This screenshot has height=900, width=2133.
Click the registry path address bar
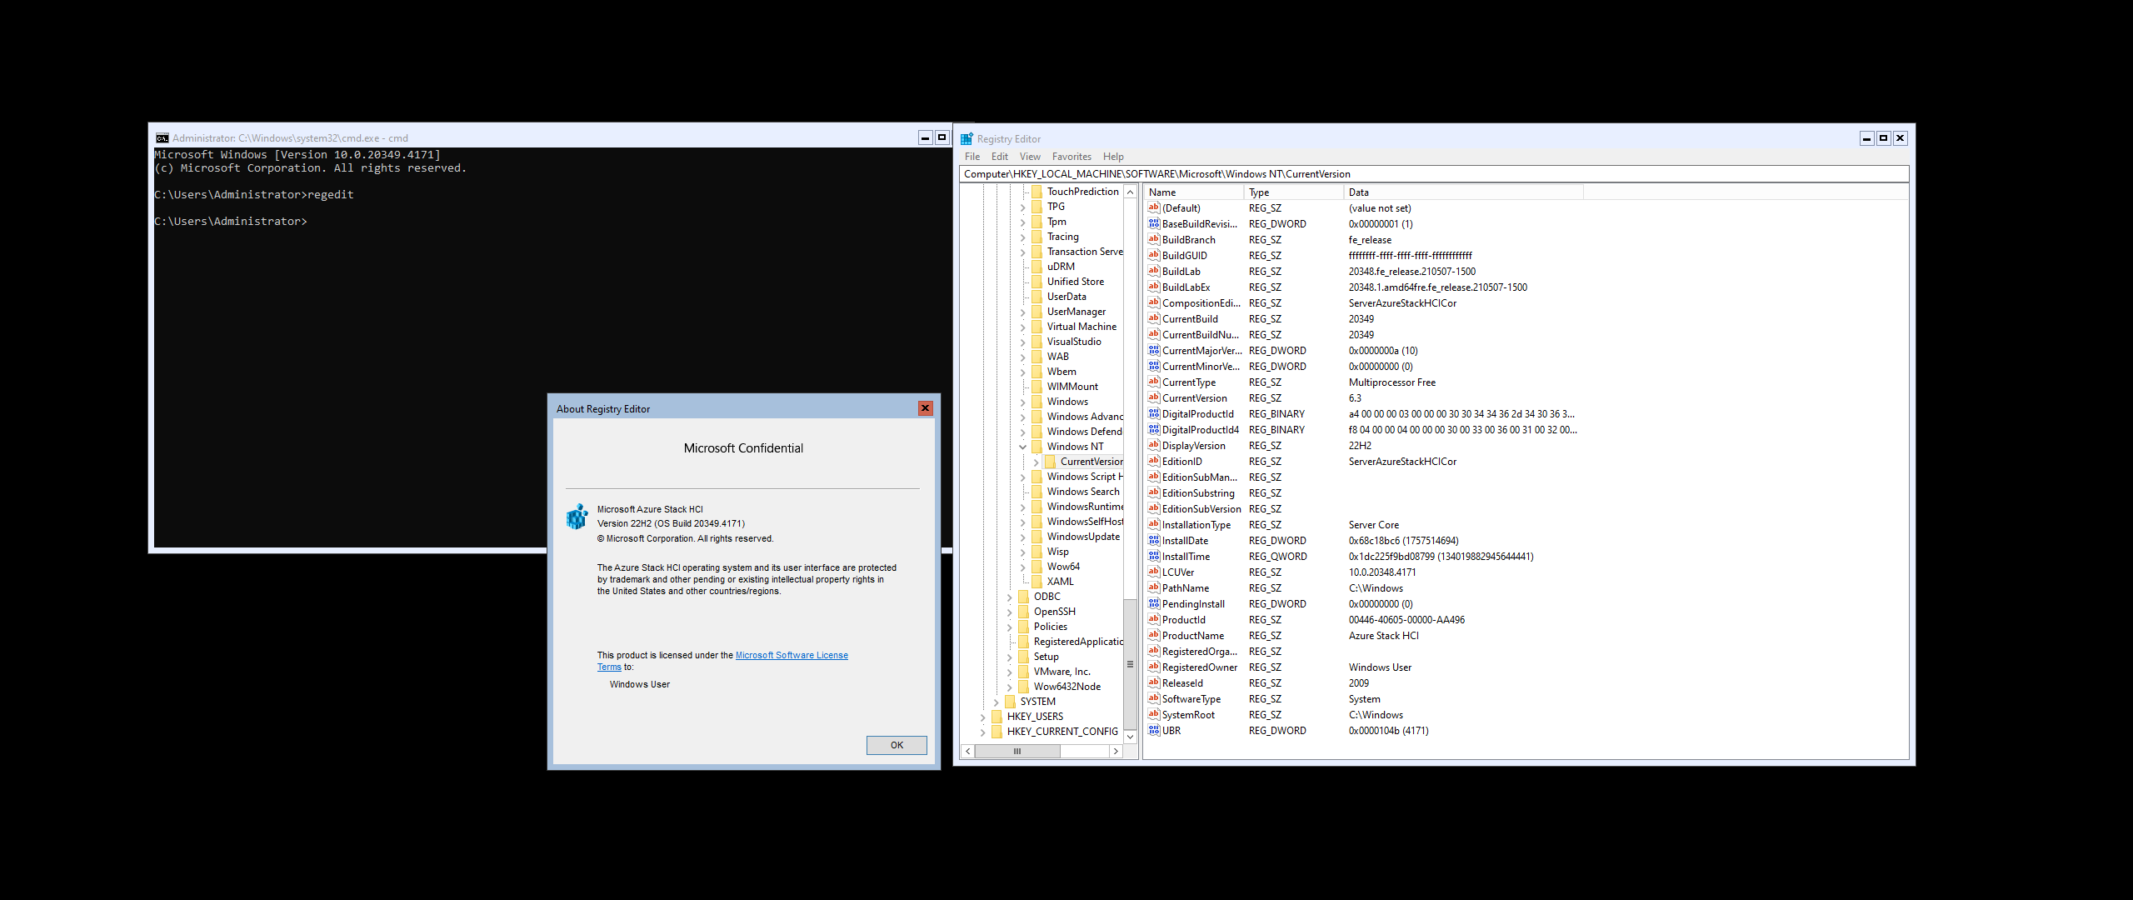pos(1434,174)
